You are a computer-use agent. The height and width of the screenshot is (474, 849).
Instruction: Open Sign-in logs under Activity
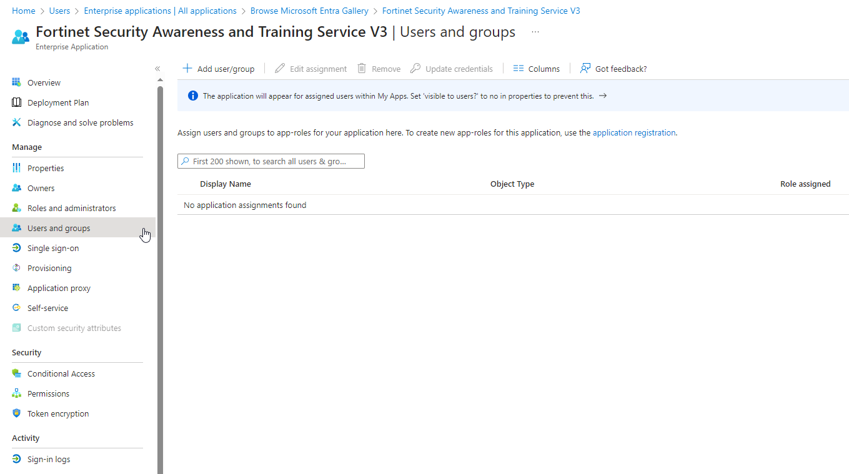(x=49, y=459)
